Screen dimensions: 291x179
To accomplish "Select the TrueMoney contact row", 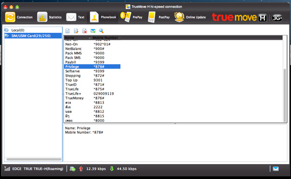I will pyautogui.click(x=92, y=98).
